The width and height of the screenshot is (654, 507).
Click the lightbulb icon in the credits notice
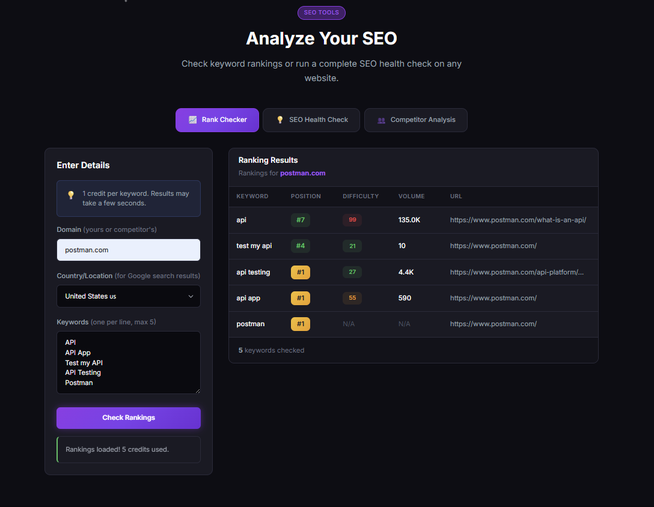point(70,195)
